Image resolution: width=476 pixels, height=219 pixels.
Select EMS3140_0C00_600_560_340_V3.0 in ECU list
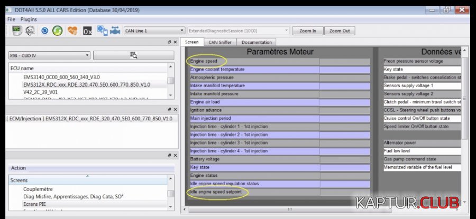point(61,77)
